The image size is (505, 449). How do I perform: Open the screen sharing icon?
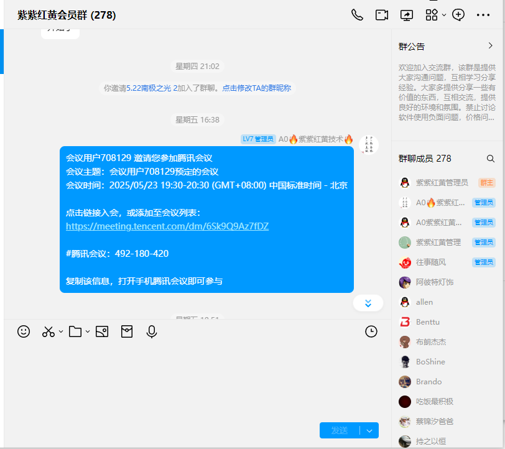coord(407,15)
